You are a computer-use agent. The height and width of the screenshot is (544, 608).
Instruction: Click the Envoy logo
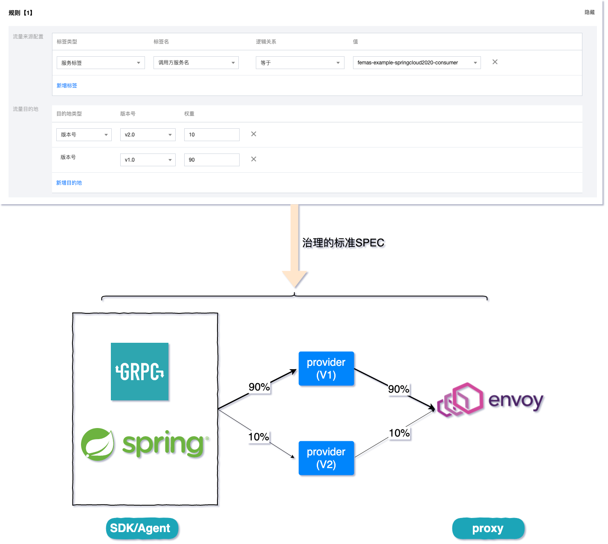(490, 400)
